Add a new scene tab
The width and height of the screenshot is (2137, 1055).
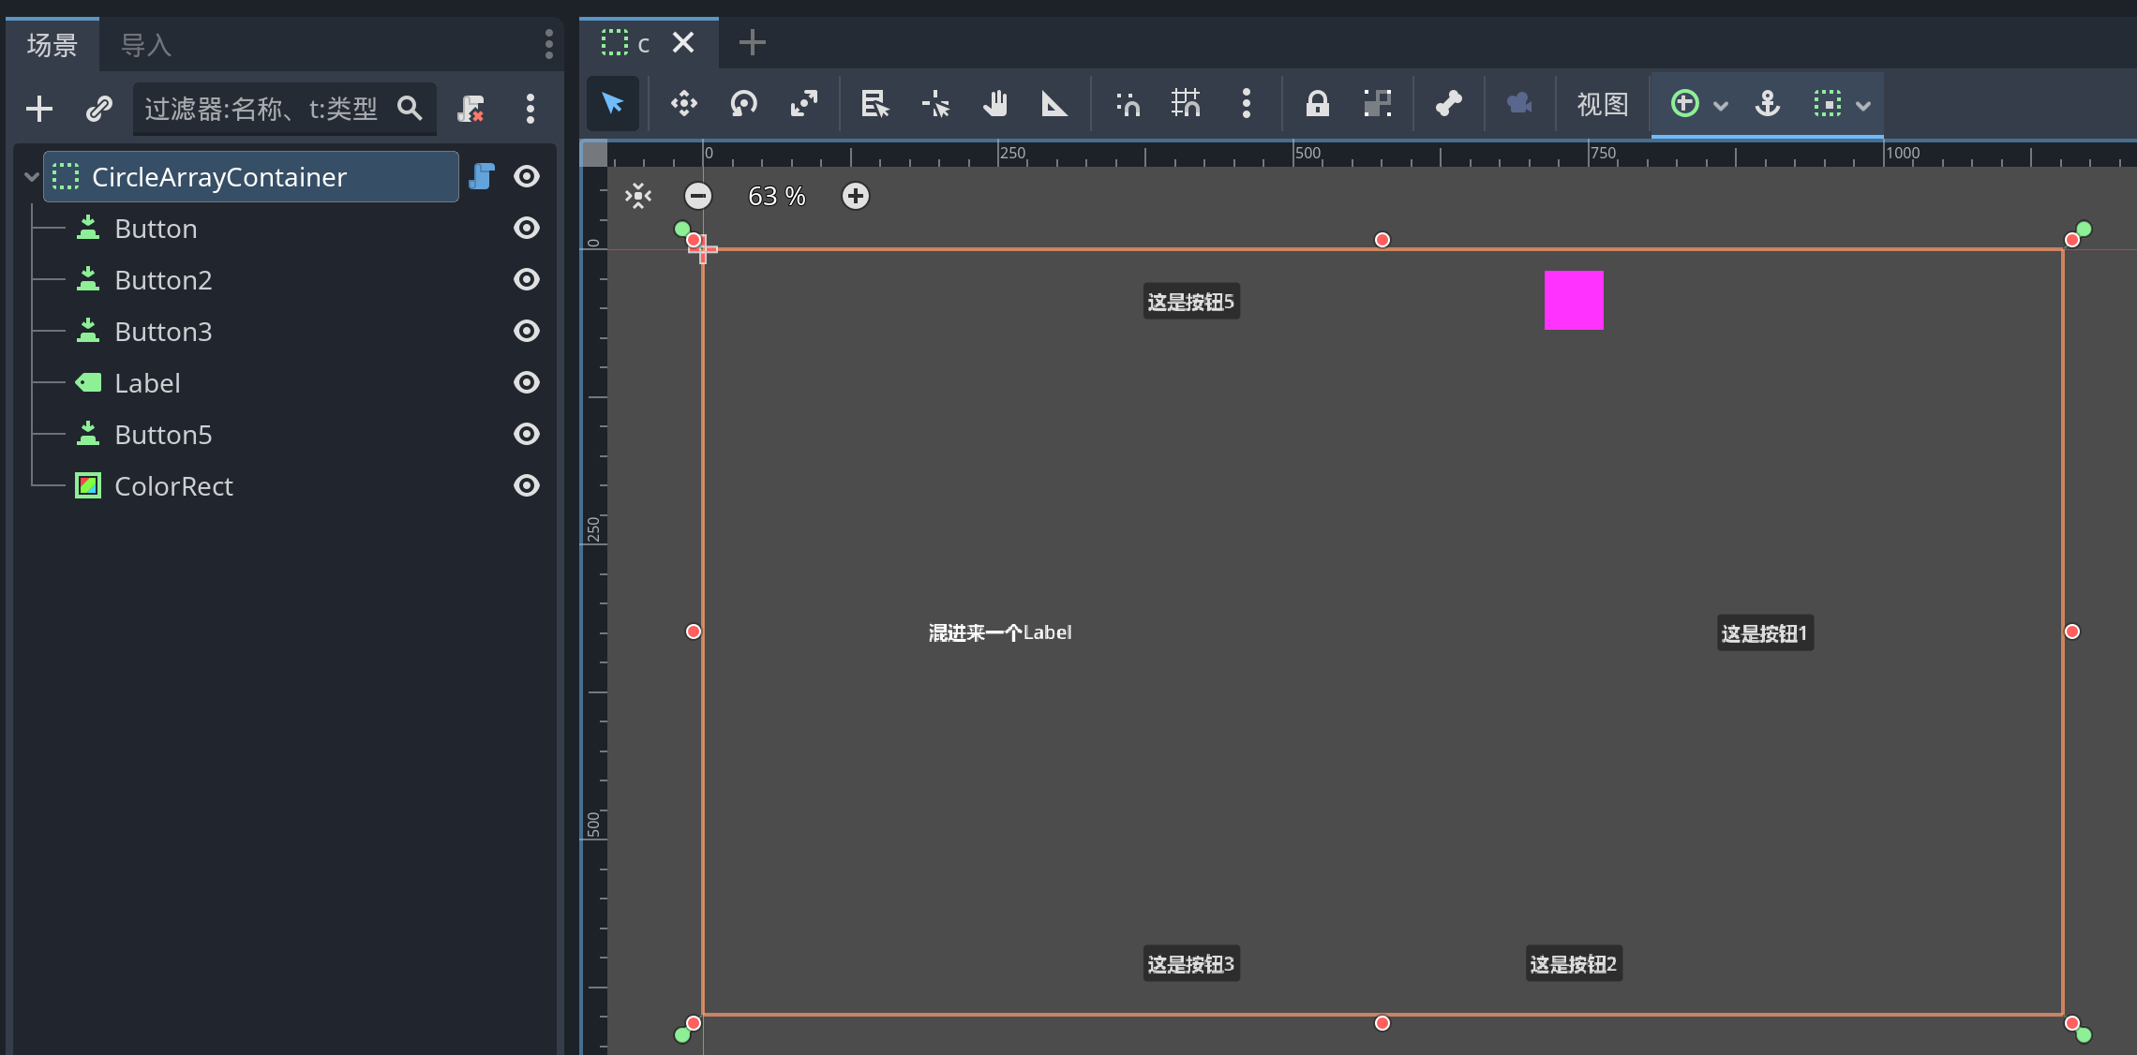pos(753,43)
